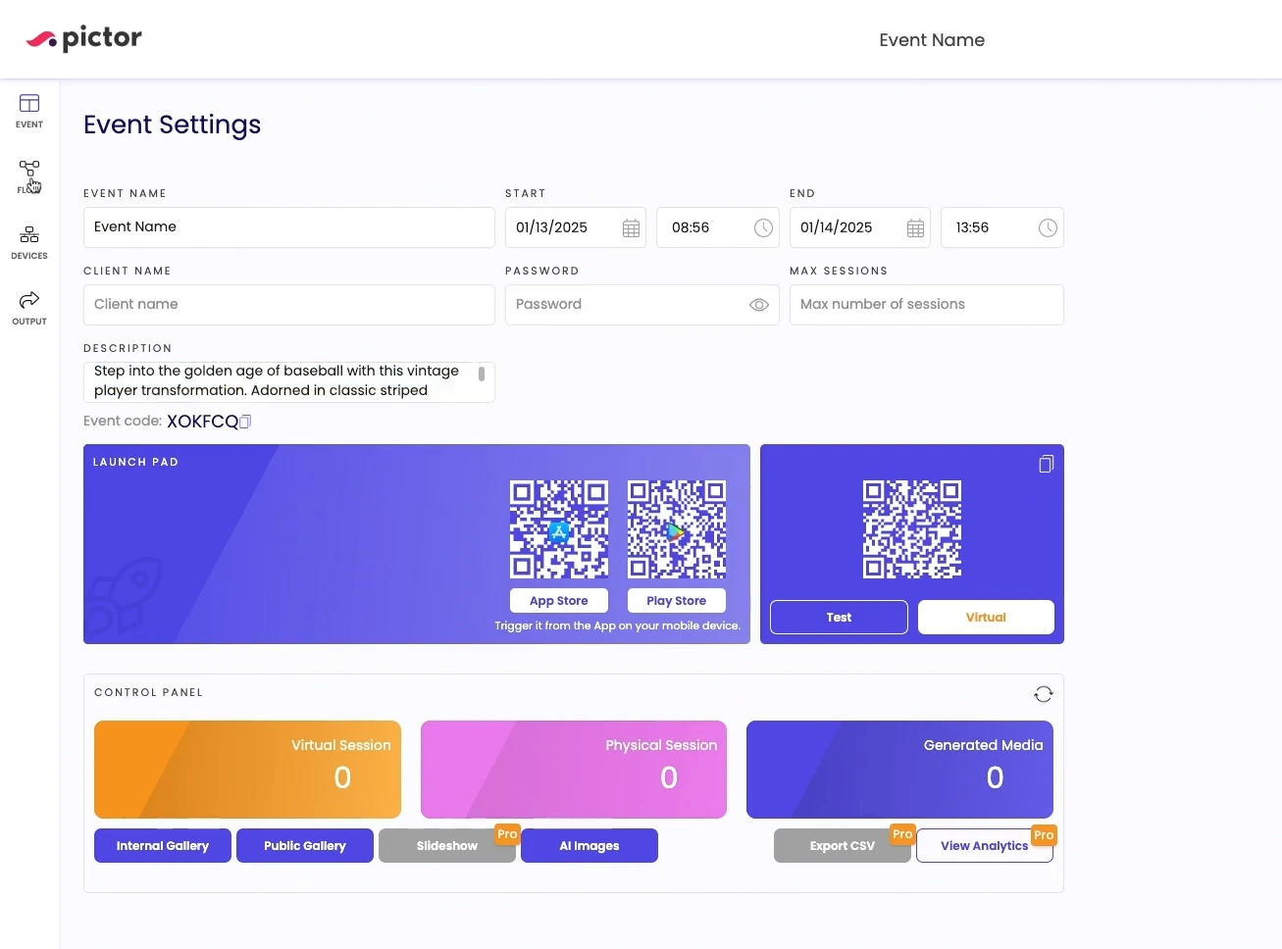This screenshot has width=1282, height=949.
Task: Open end time clock icon
Action: pyautogui.click(x=1048, y=228)
